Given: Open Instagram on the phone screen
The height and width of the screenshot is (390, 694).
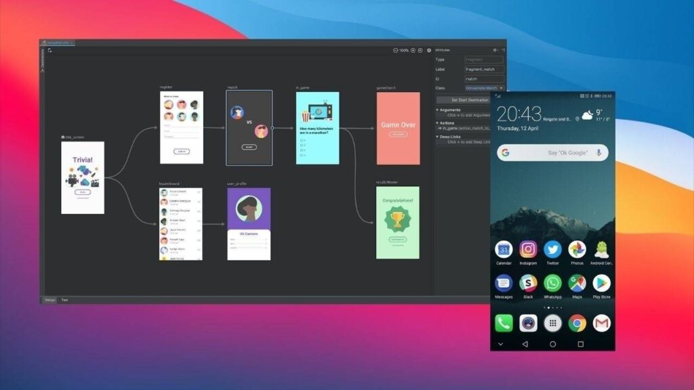Looking at the screenshot, I should tap(528, 250).
